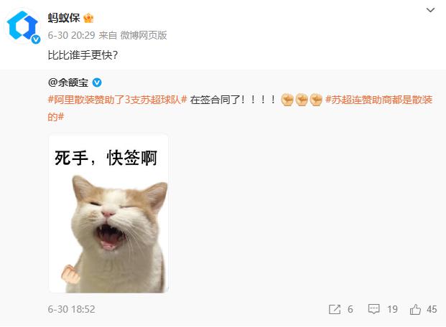Click the 微博网页版 source link
The height and width of the screenshot is (327, 446).
click(x=144, y=35)
